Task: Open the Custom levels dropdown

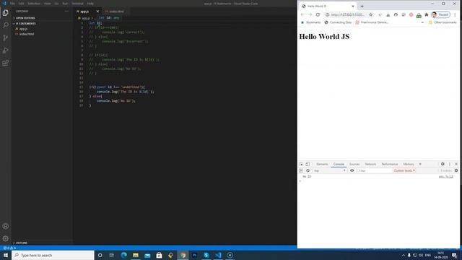Action: point(404,170)
